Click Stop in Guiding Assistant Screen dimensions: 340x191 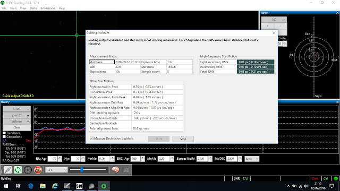[183, 139]
